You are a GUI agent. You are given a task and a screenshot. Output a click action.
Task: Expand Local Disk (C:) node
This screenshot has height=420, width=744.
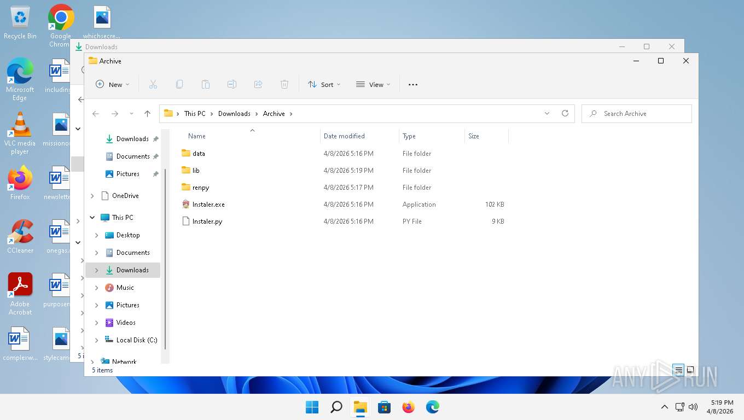tap(97, 340)
